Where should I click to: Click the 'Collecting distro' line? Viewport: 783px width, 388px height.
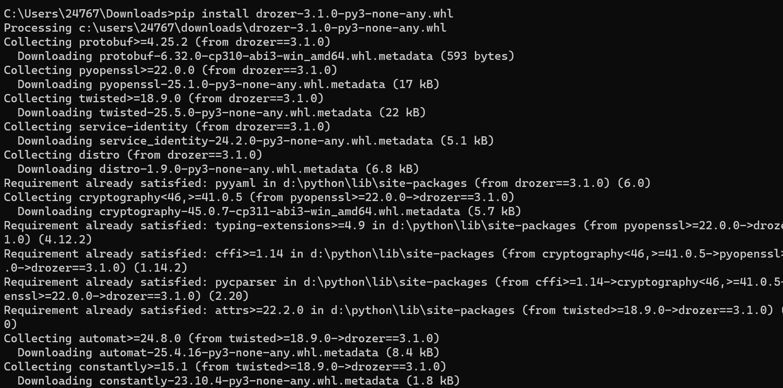point(133,155)
